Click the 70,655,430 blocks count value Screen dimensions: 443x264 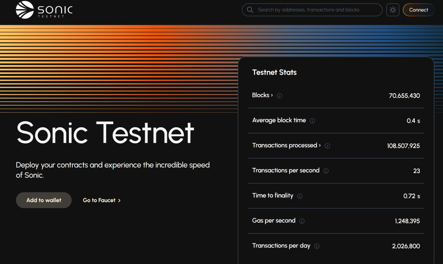[x=404, y=96]
